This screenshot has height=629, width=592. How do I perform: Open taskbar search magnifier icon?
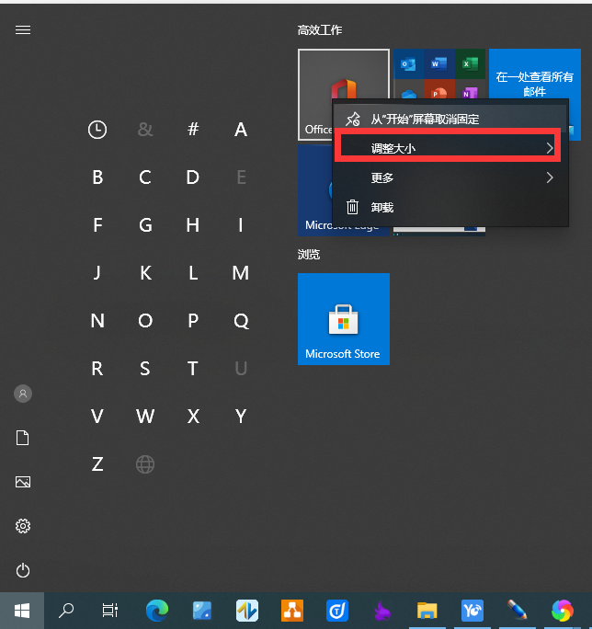coord(66,610)
